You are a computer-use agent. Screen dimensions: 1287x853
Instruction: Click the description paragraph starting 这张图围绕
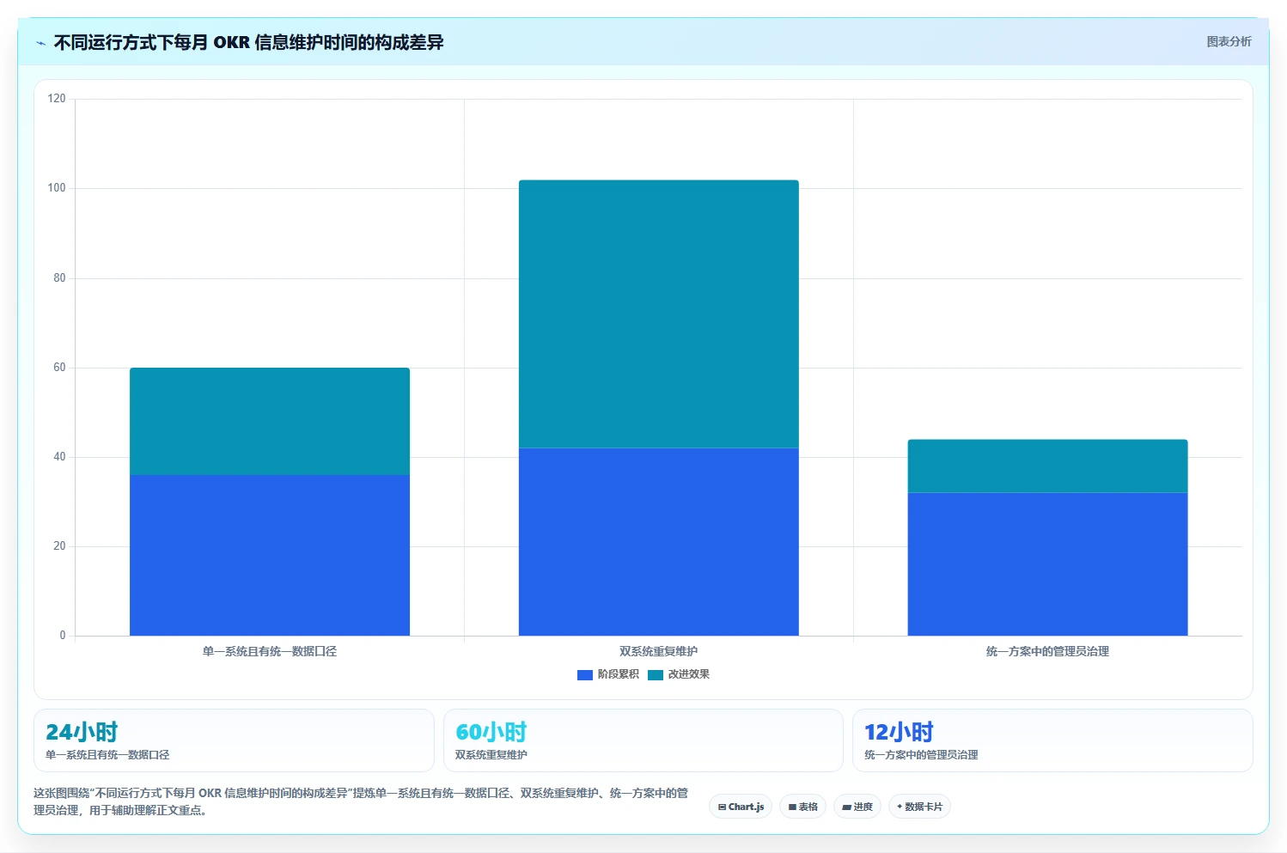pos(361,801)
